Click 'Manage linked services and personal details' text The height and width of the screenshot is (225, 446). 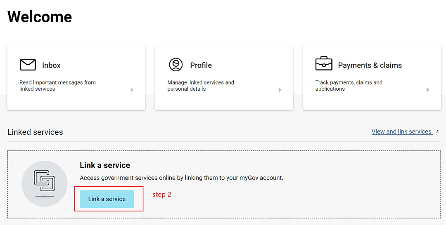[201, 86]
